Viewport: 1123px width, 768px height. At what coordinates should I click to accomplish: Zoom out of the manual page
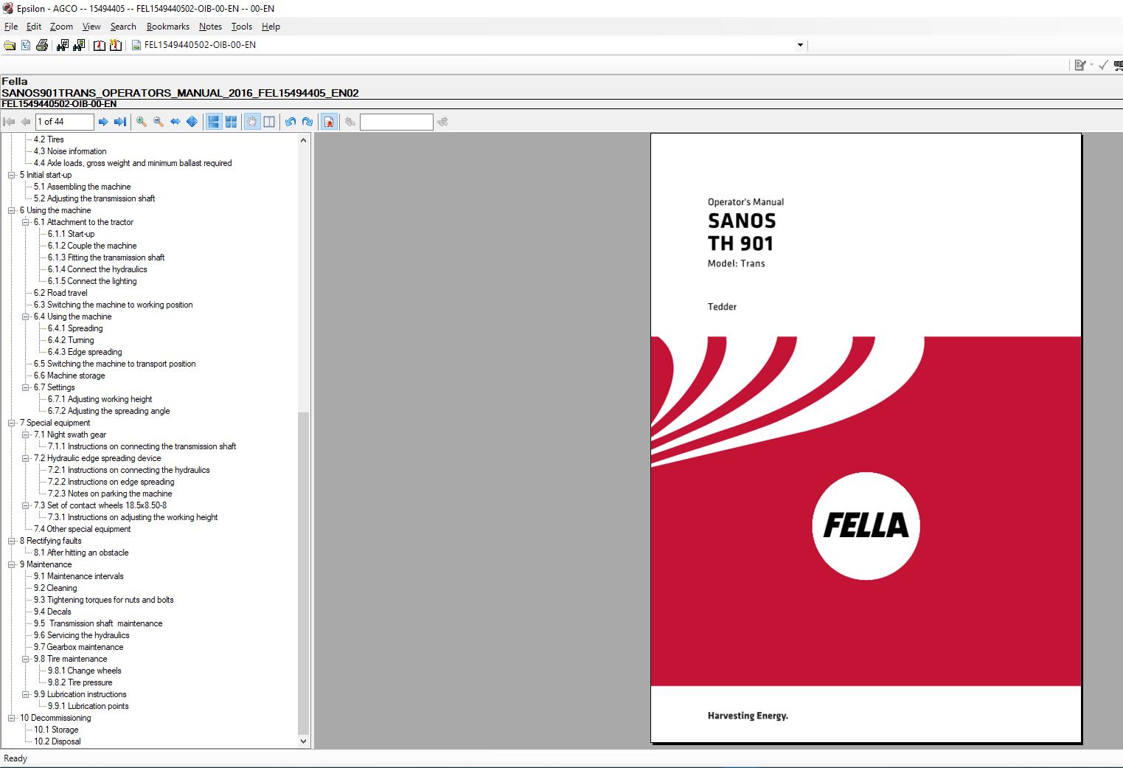tap(157, 122)
